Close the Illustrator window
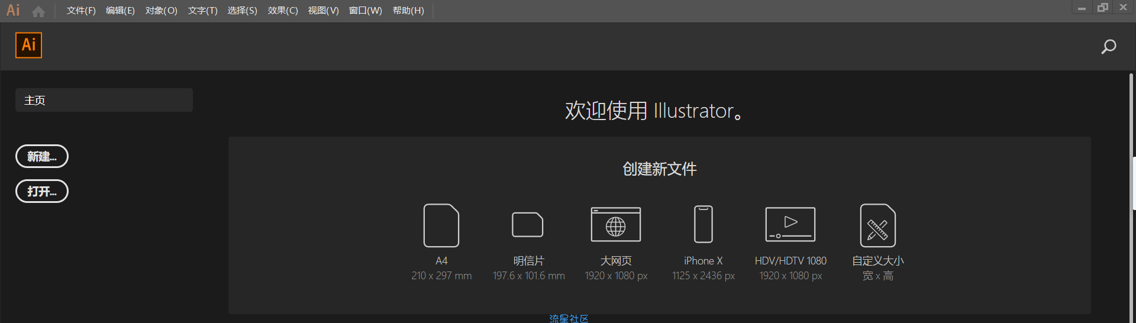 (x=1123, y=8)
